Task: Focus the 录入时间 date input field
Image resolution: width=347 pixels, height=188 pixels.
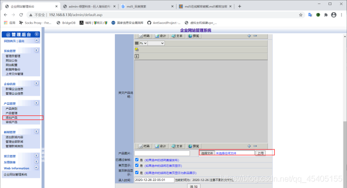Action: point(154,180)
